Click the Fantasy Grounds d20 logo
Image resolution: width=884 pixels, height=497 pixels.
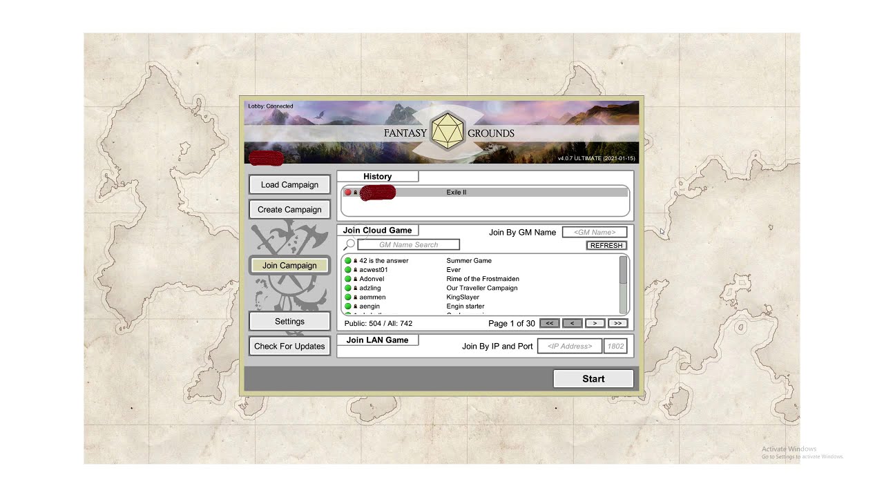(x=447, y=131)
